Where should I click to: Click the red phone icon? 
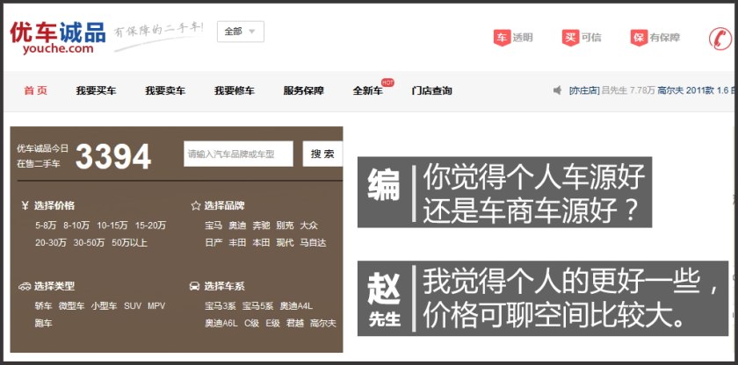(x=720, y=39)
